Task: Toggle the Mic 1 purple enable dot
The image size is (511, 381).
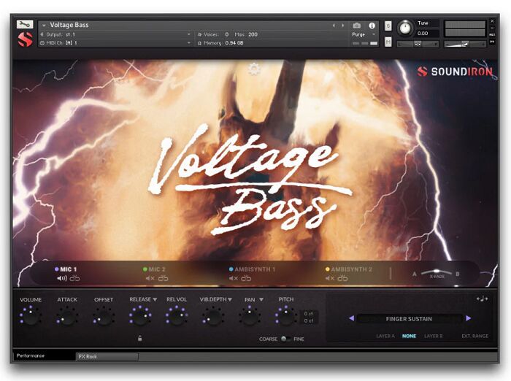Action: coord(57,269)
